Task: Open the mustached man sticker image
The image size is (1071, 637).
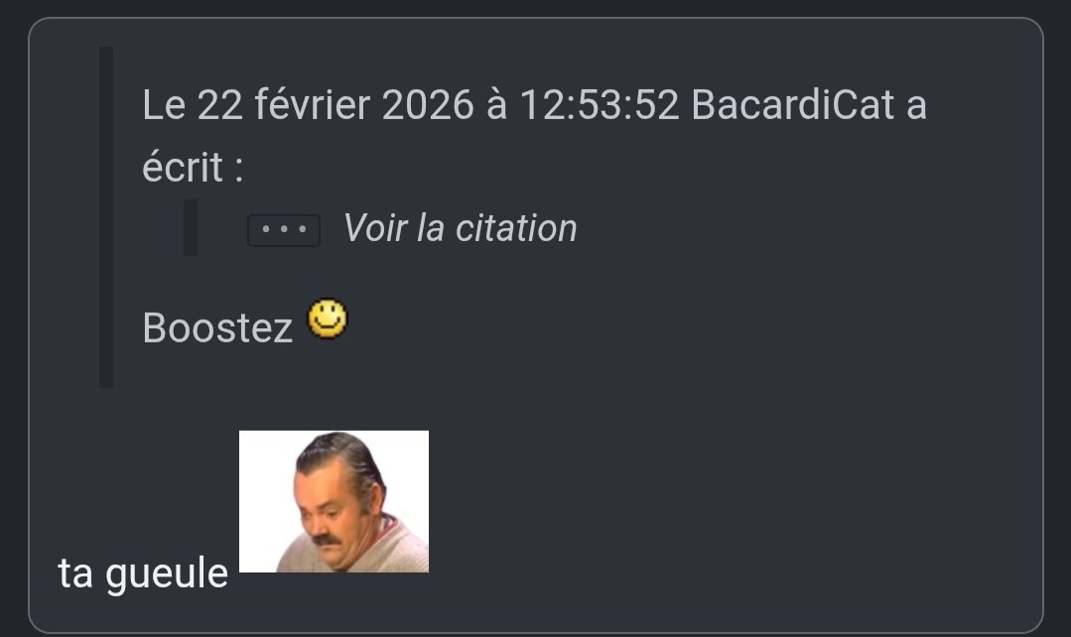Action: click(x=334, y=501)
